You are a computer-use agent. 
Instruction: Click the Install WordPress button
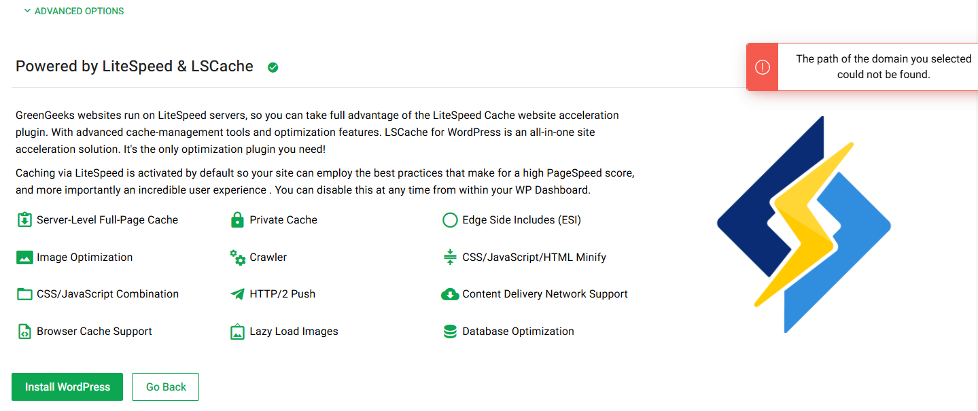click(67, 387)
